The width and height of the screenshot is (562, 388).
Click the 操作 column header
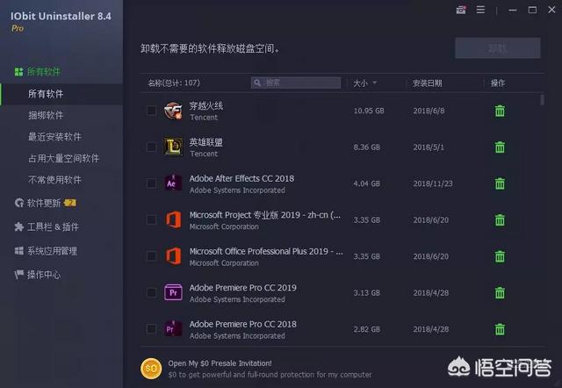[x=498, y=83]
